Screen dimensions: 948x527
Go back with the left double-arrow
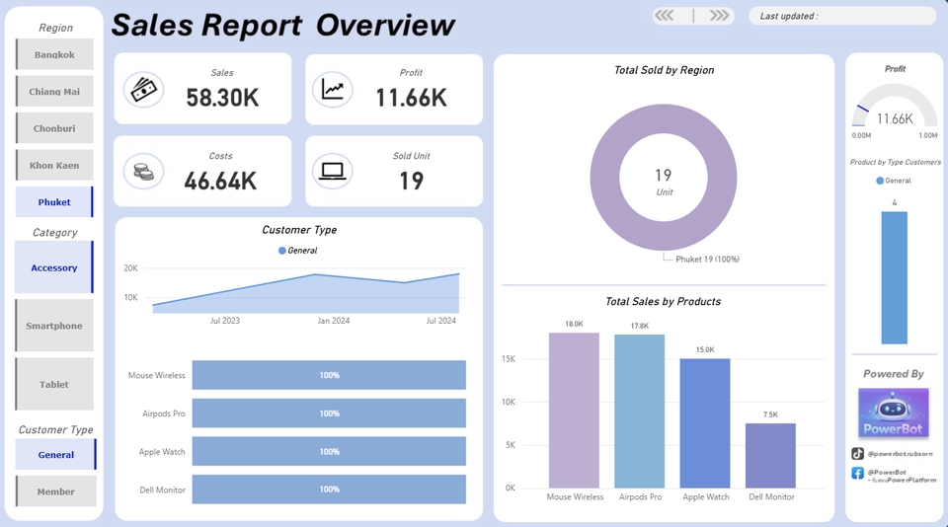coord(665,15)
